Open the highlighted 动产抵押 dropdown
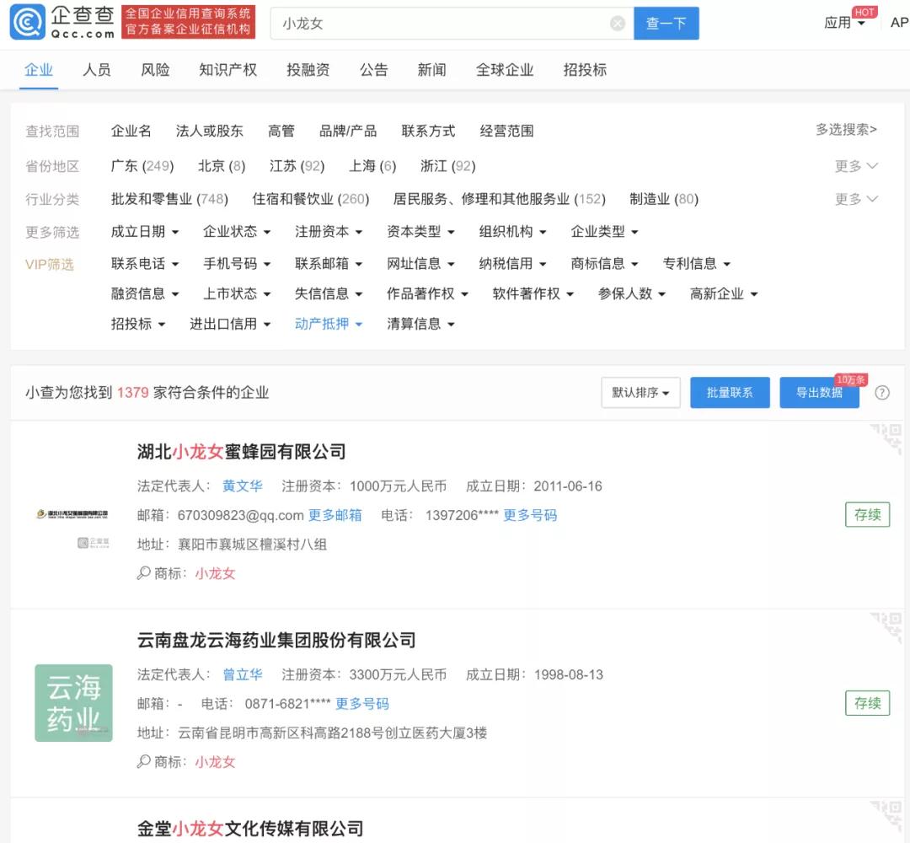The width and height of the screenshot is (910, 843). [329, 324]
